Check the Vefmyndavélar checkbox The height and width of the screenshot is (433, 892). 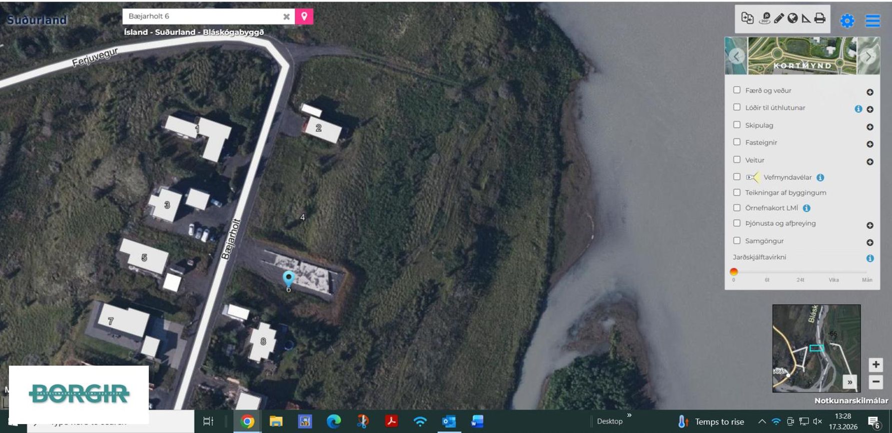[x=737, y=177]
